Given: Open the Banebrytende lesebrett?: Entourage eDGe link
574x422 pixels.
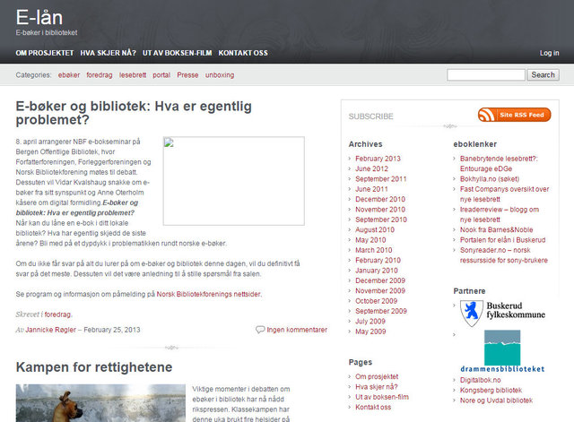Looking at the screenshot, I should tap(499, 164).
